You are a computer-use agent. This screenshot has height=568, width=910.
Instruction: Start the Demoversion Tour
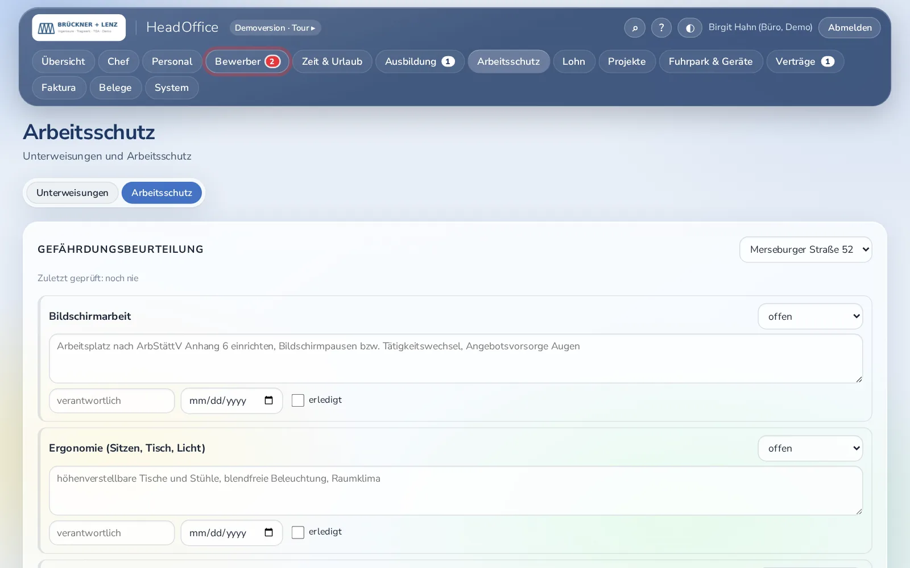pos(275,28)
